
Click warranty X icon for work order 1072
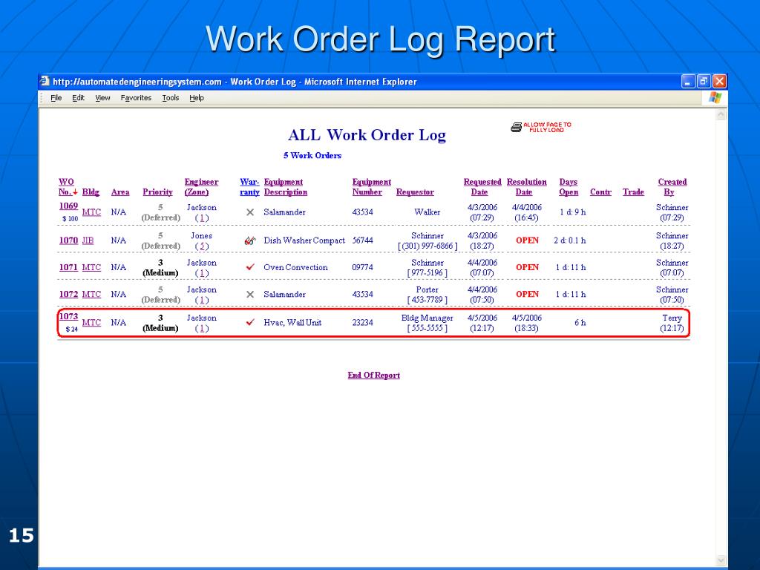pos(250,294)
